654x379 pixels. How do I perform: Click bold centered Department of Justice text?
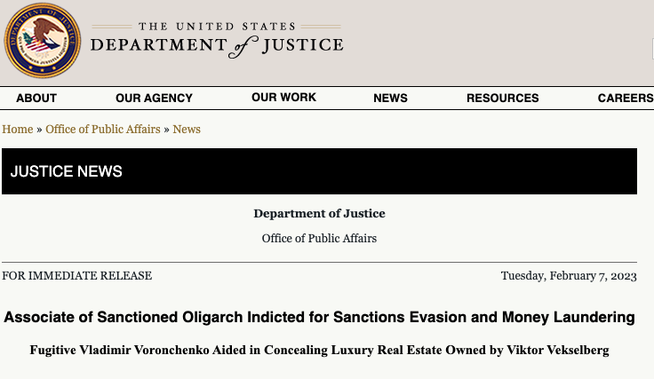[319, 214]
